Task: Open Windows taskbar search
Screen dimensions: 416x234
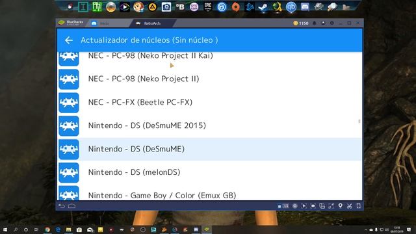Action: pyautogui.click(x=16, y=229)
